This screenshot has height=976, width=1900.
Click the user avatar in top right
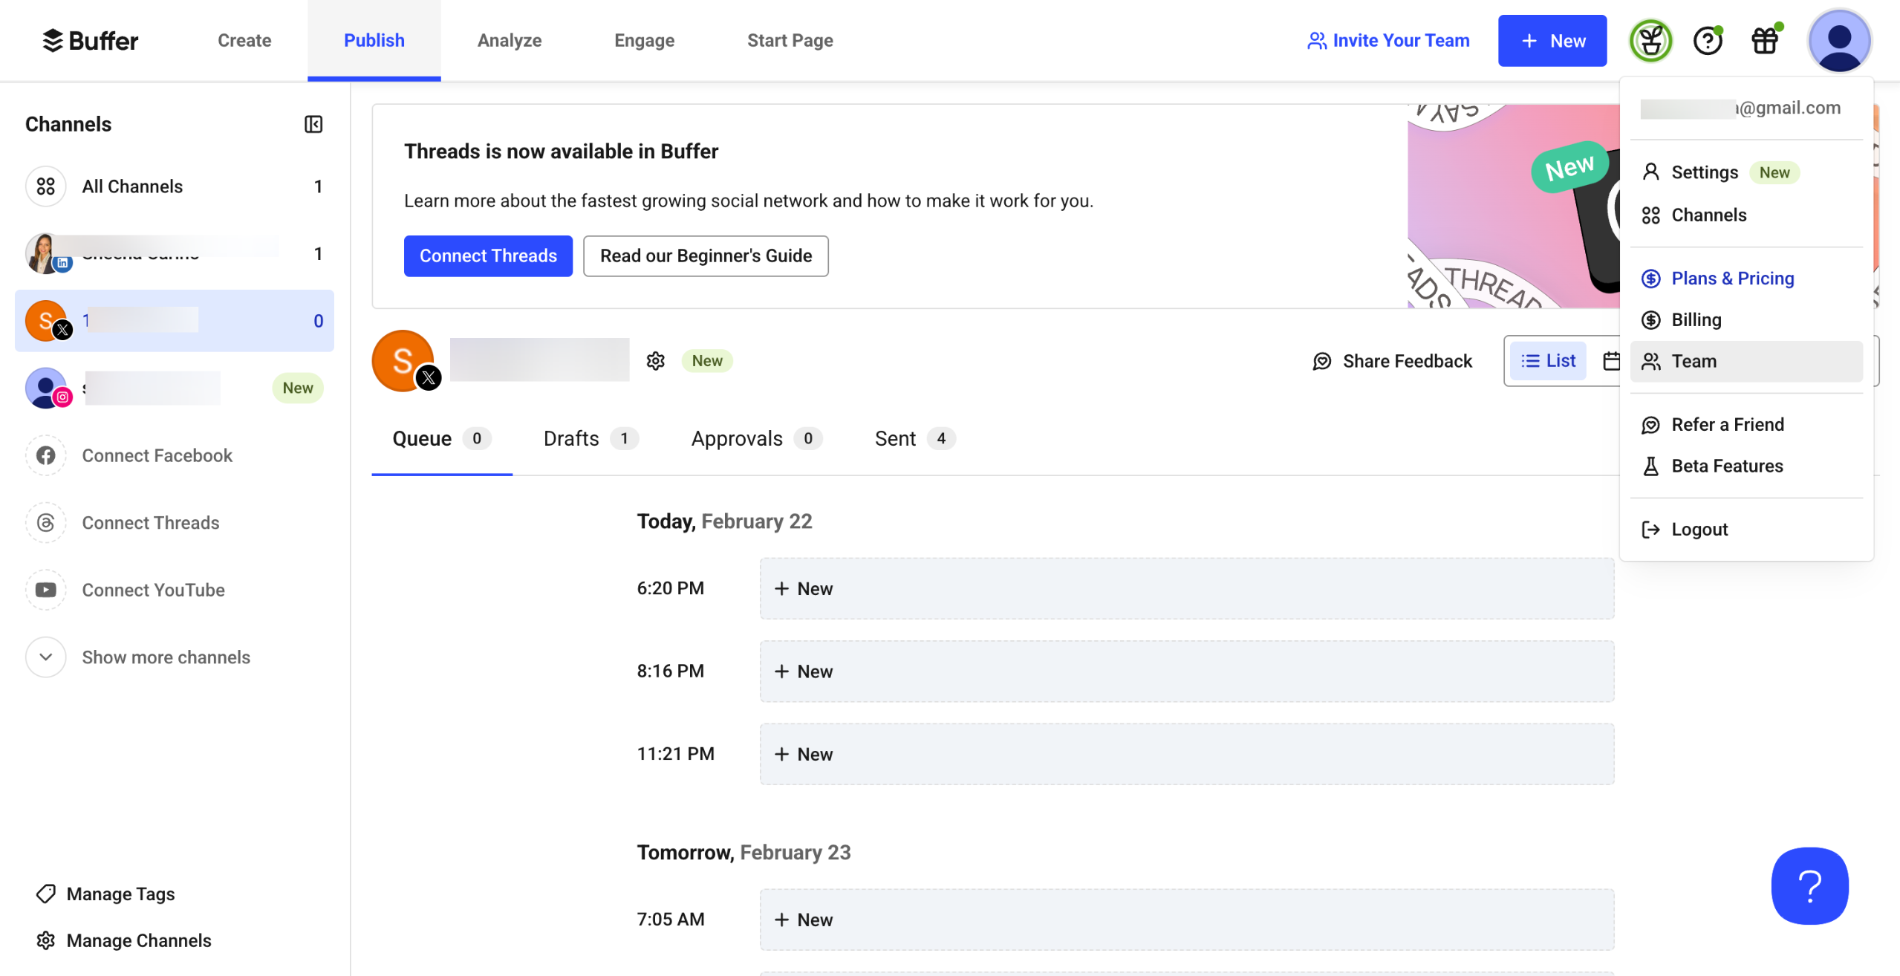coord(1838,41)
